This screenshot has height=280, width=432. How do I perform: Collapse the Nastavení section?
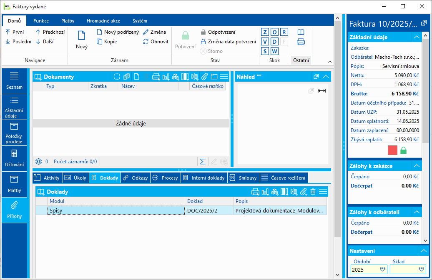pos(424,251)
